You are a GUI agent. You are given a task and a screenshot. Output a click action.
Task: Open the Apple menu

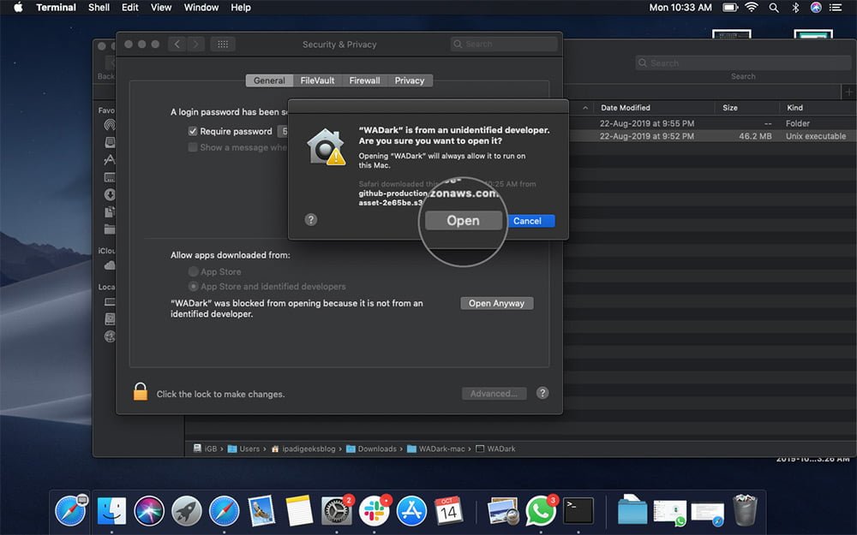[x=18, y=8]
